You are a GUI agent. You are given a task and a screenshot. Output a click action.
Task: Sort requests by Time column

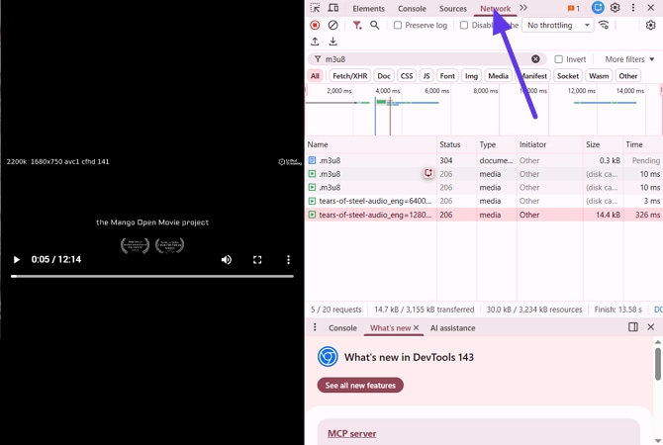click(x=642, y=144)
